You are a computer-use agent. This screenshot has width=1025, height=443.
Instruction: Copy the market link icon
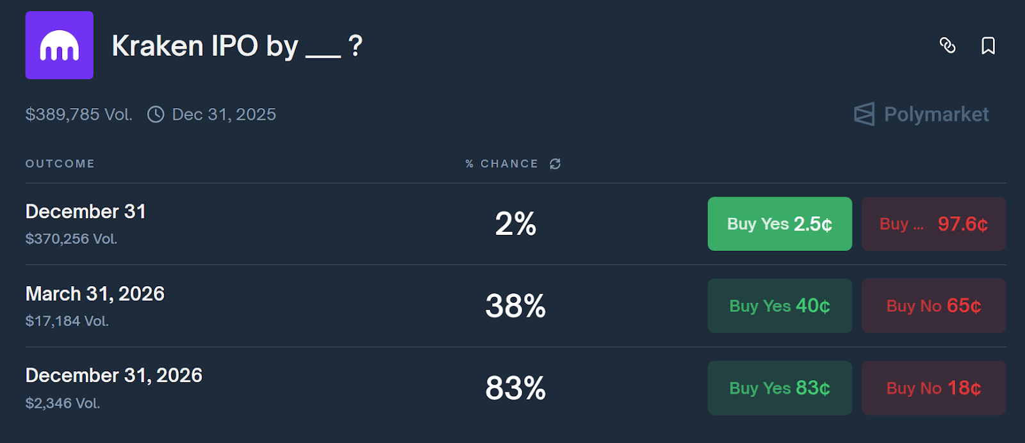coord(947,45)
